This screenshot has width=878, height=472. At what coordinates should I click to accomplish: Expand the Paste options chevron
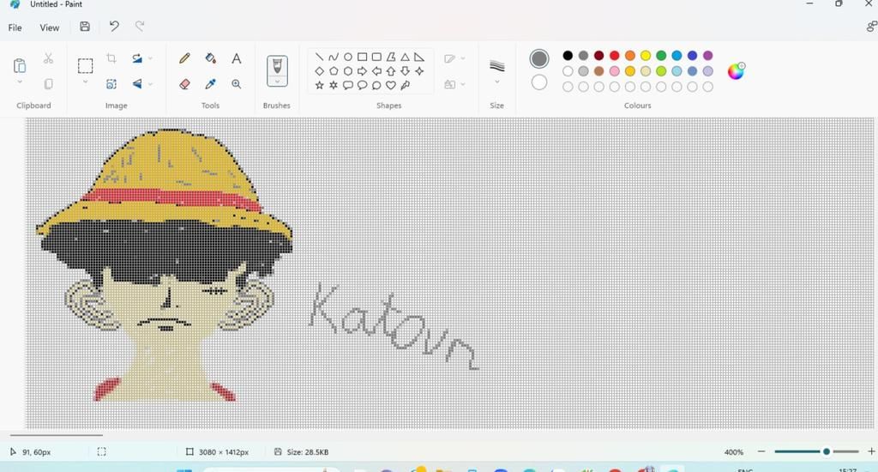[x=20, y=83]
